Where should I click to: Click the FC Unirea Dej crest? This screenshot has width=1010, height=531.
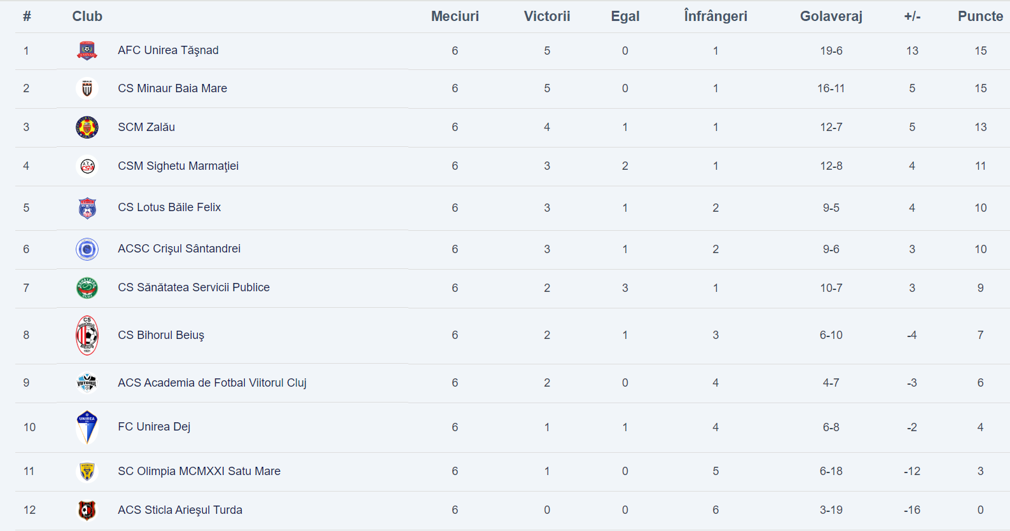click(87, 427)
